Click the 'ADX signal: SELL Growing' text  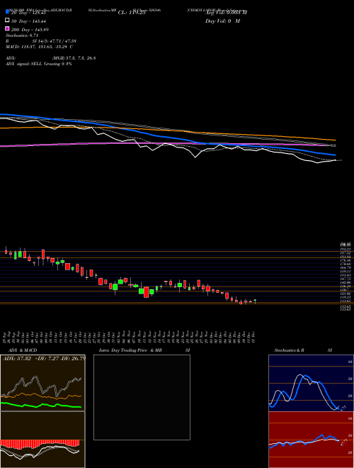pyautogui.click(x=39, y=64)
